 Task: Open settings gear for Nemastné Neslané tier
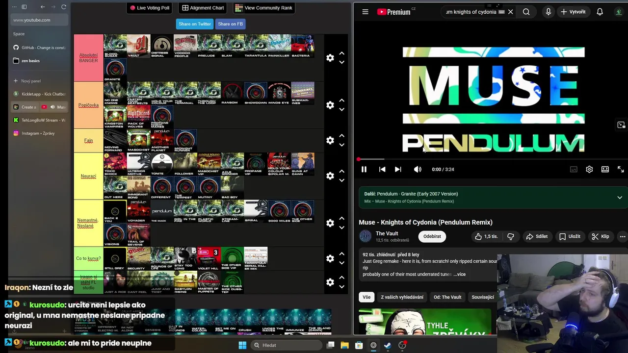pyautogui.click(x=330, y=223)
